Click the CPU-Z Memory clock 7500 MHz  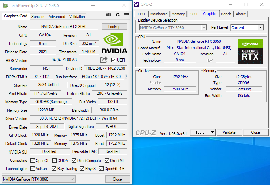point(180,89)
